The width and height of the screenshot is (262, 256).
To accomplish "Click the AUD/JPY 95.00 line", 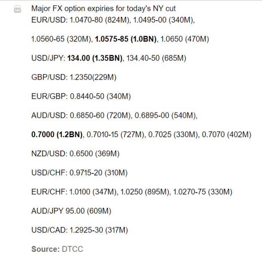I will [x=71, y=211].
